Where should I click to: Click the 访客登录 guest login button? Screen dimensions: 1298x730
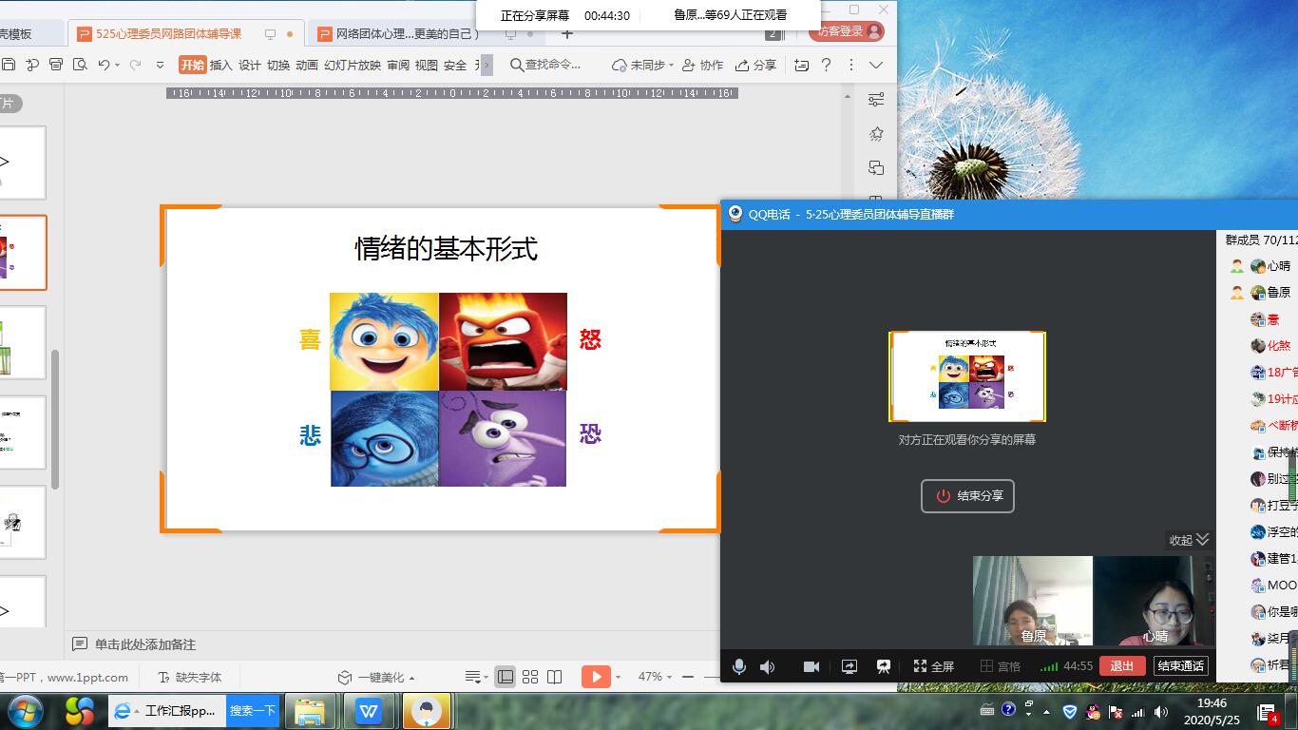click(847, 31)
